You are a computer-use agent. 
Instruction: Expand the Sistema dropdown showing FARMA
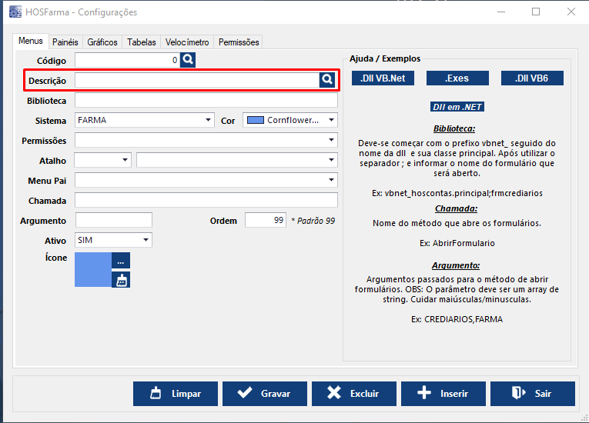click(209, 121)
